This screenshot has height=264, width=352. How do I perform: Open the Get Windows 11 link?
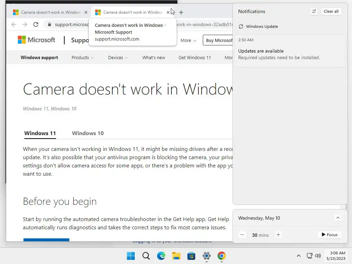tap(195, 58)
